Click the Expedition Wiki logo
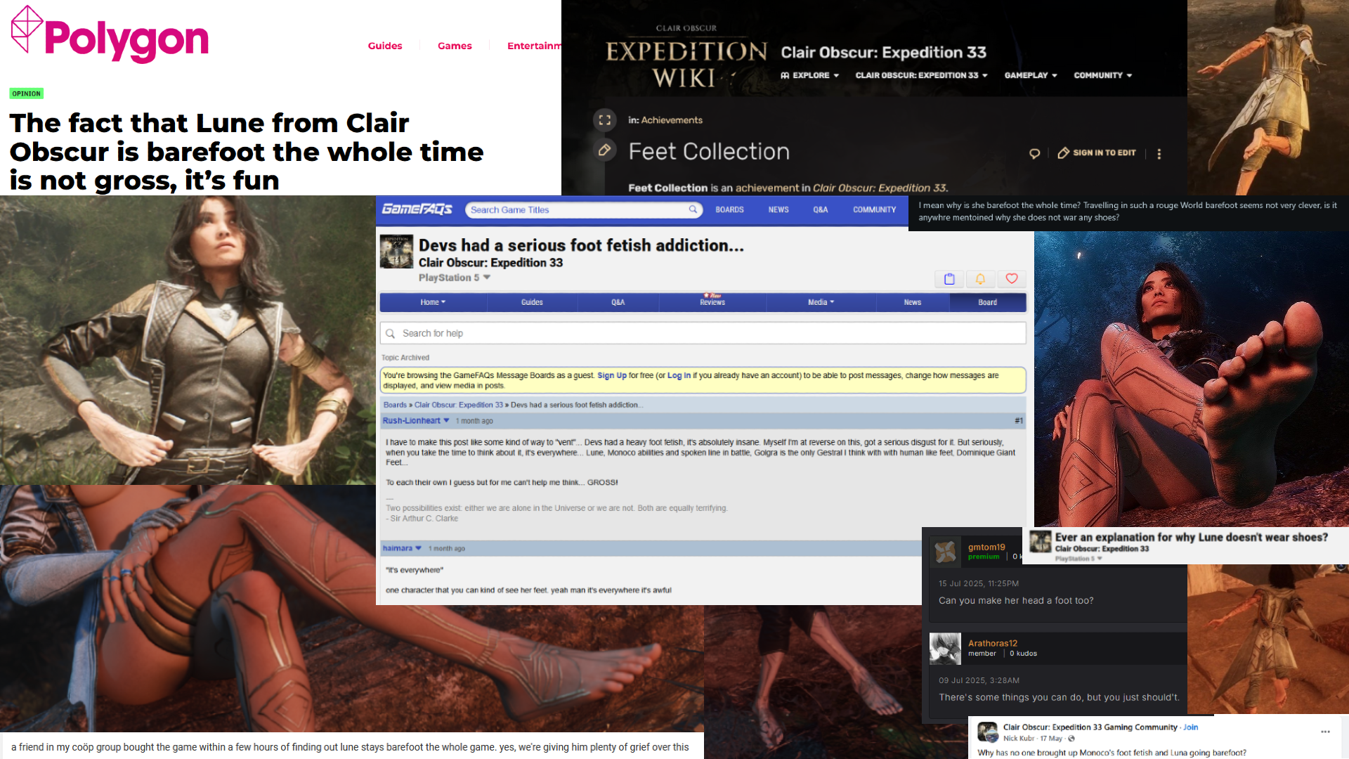 (x=686, y=58)
